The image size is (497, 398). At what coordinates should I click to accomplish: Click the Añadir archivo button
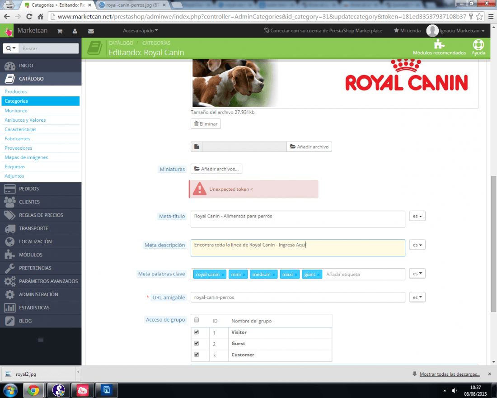pyautogui.click(x=309, y=147)
